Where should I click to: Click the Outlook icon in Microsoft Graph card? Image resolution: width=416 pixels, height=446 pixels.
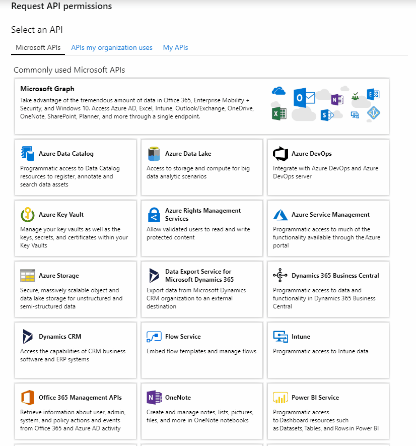pyautogui.click(x=304, y=98)
